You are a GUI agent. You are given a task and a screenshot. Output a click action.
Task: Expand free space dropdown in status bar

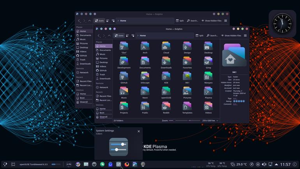(217, 121)
